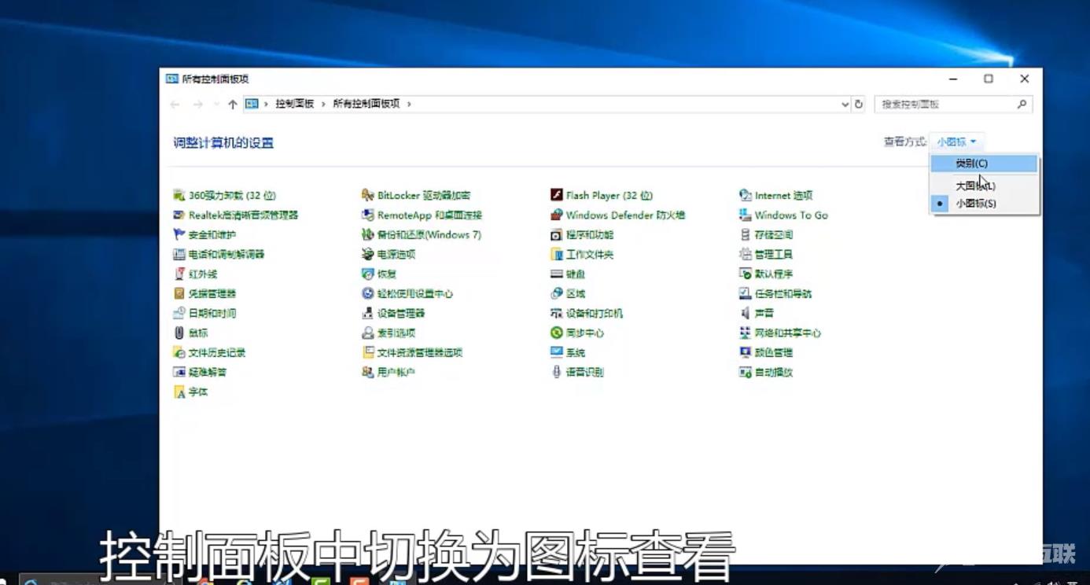Click the 语音识别 microphone icon
This screenshot has width=1090, height=585.
556,372
